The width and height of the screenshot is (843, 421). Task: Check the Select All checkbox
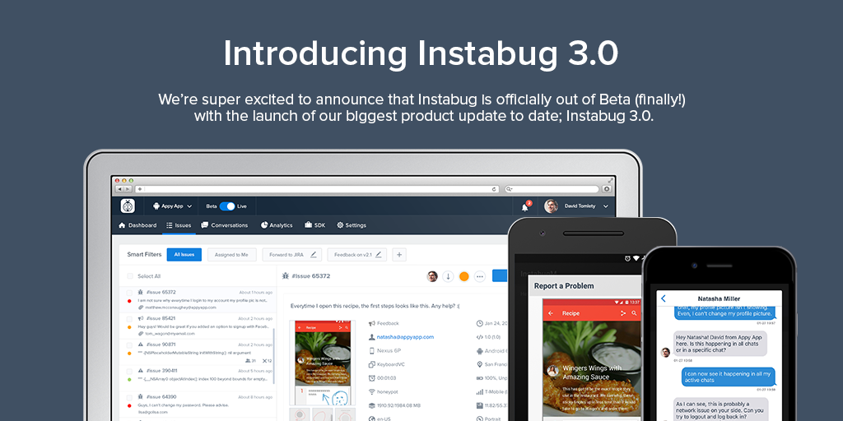pos(129,276)
